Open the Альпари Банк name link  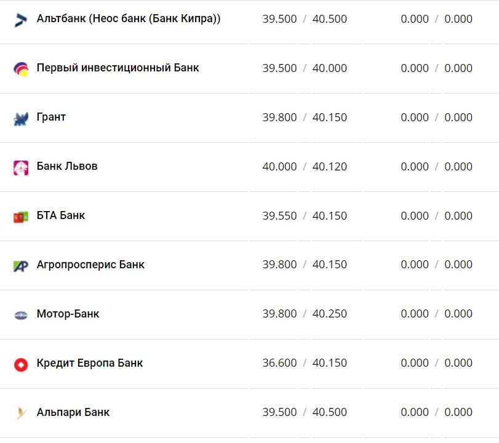(73, 413)
